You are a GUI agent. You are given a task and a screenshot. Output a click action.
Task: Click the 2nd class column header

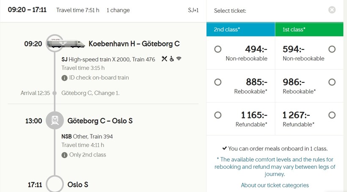[x=241, y=30]
